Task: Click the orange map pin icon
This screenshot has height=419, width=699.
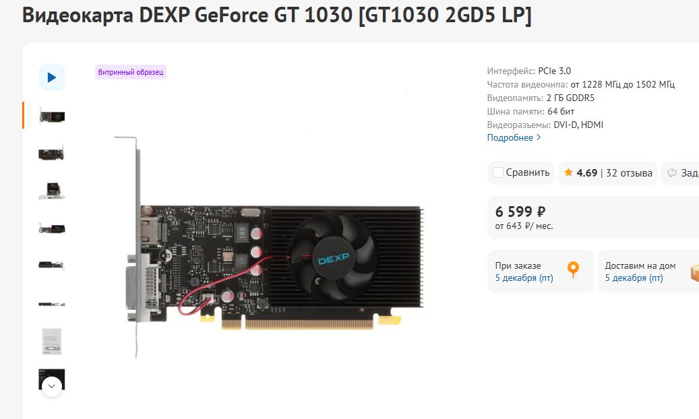Action: coord(573,269)
